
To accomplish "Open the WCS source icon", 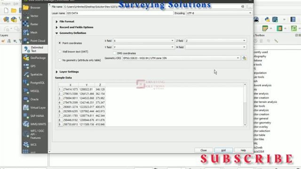I will 26,145.
